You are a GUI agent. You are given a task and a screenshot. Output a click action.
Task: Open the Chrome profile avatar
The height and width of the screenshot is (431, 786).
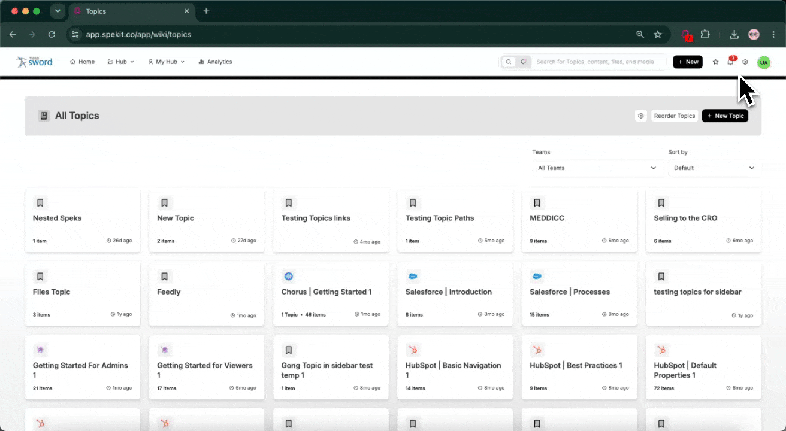tap(754, 35)
